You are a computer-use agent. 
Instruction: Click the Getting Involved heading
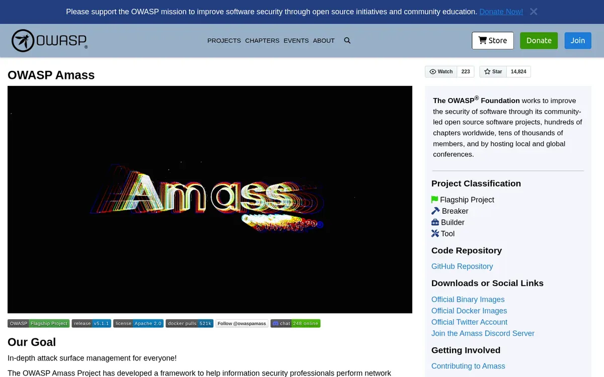[466, 350]
